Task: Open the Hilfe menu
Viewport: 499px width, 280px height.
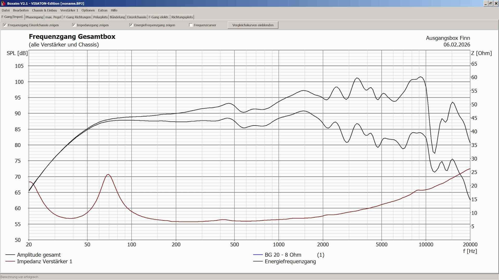Action: tap(114, 10)
